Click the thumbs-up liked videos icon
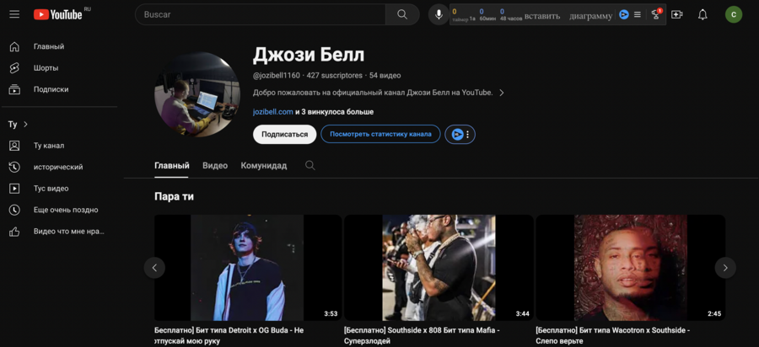Screen dimensions: 759x347 tap(14, 232)
